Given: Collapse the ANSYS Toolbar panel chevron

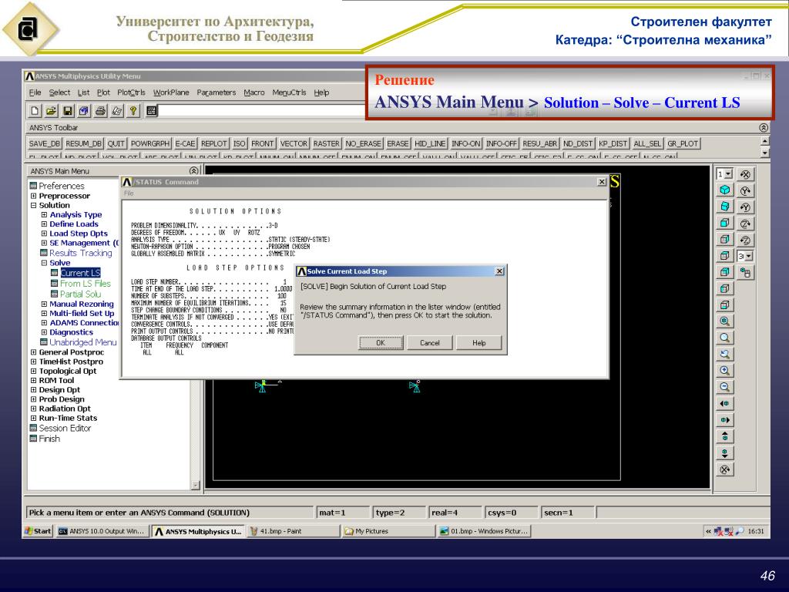Looking at the screenshot, I should [x=764, y=128].
